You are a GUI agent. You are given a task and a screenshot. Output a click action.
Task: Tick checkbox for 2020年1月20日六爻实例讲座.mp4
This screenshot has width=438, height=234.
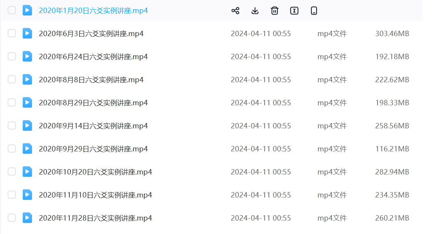(12, 10)
